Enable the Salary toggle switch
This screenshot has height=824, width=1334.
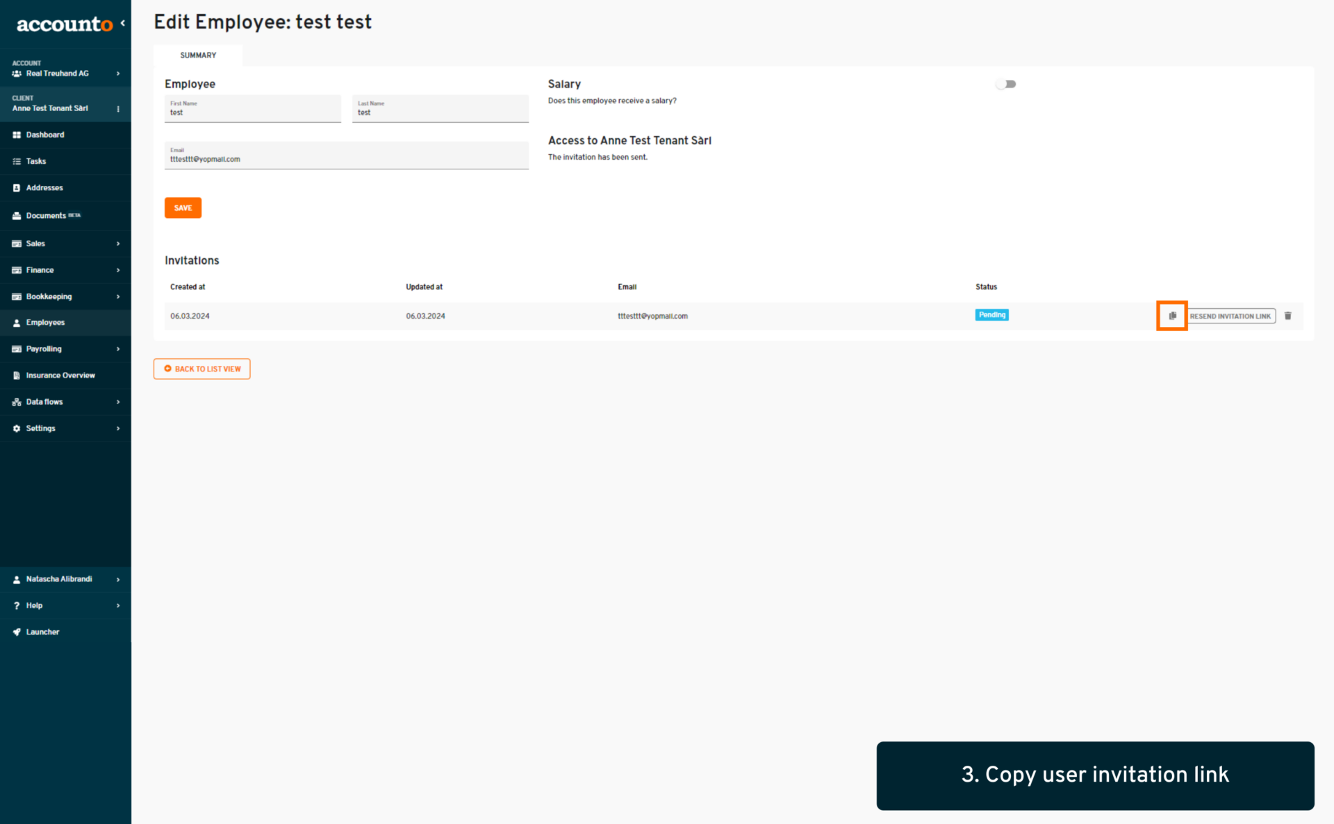pos(1006,84)
